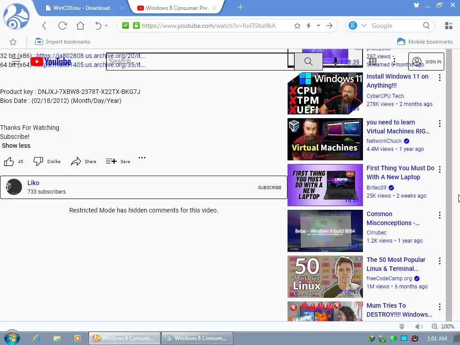The width and height of the screenshot is (460, 345).
Task: Collapse the description with Show less
Action: [16, 146]
